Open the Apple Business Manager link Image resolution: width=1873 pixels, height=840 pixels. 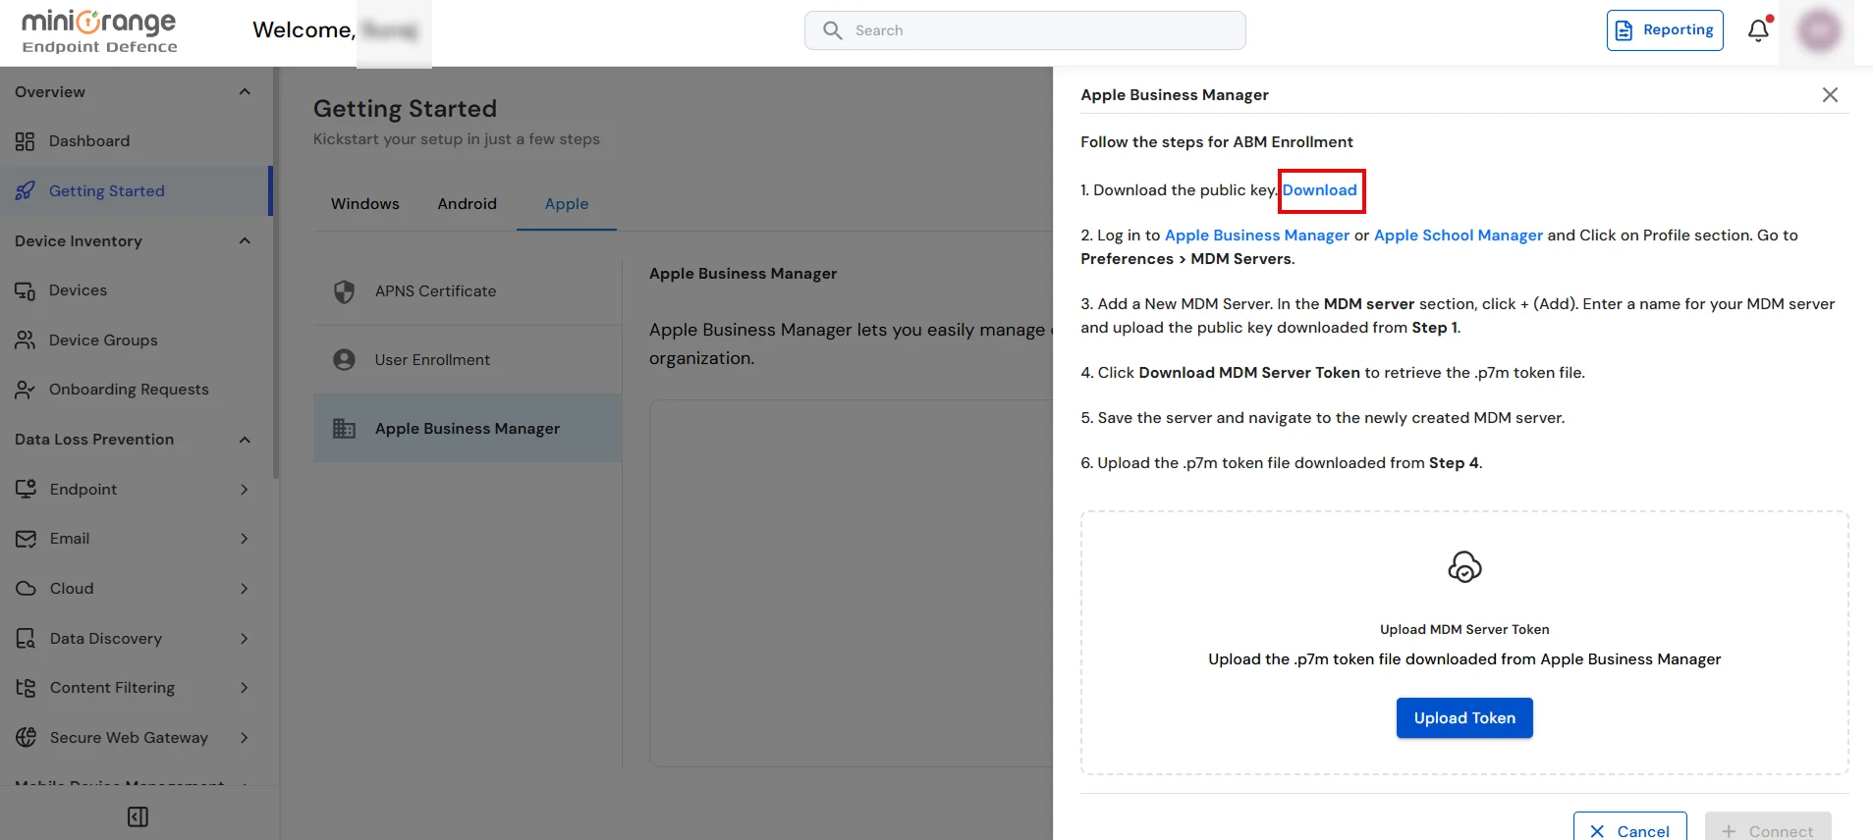[x=1257, y=236]
